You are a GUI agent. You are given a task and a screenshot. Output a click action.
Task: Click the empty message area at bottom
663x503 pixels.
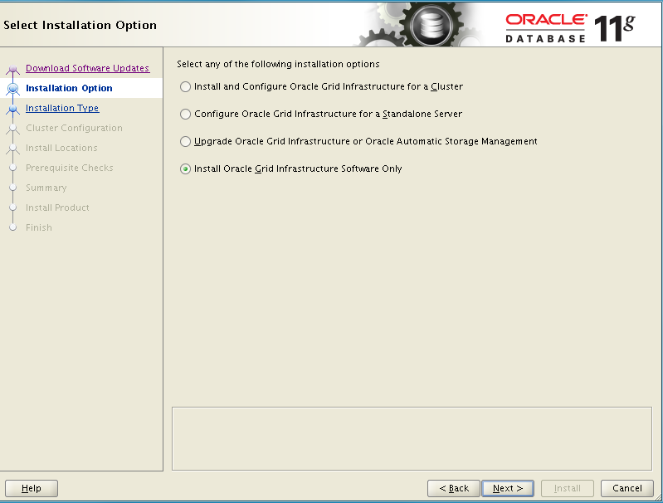click(412, 439)
